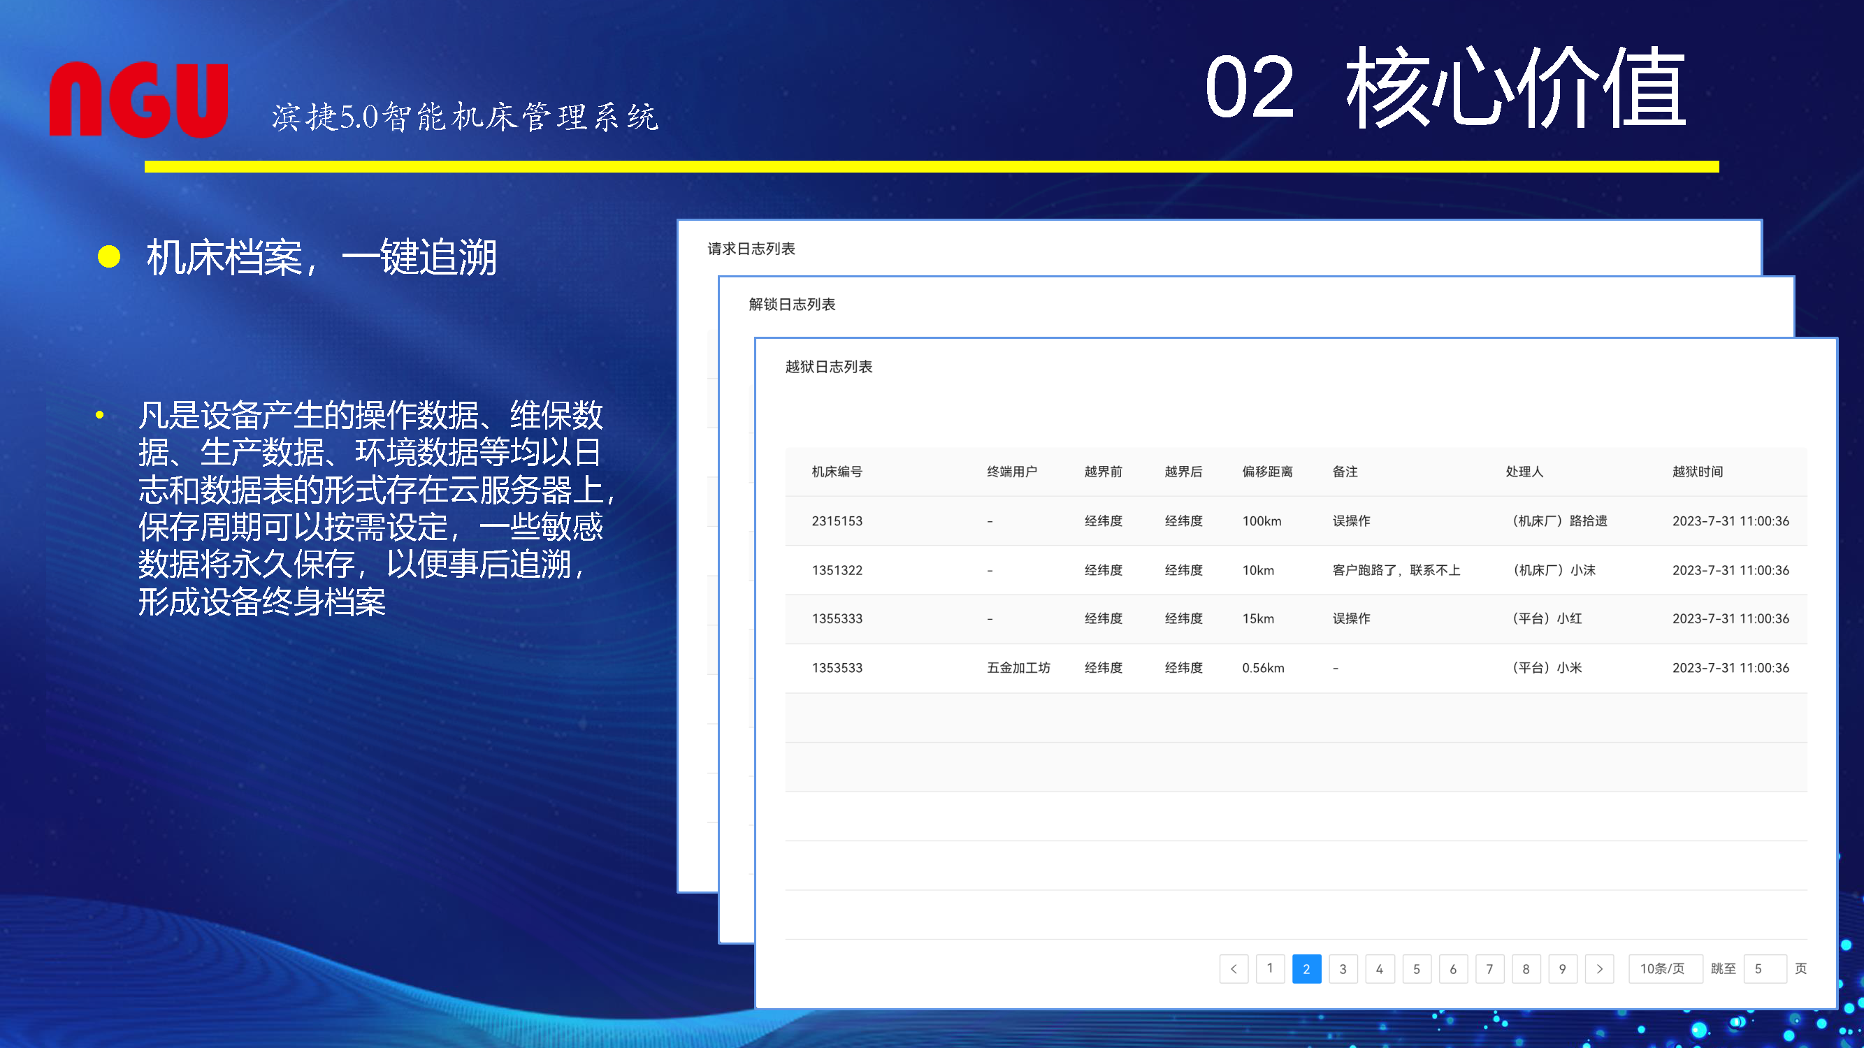Click 误操作 remark in row 1355333

pyautogui.click(x=1352, y=618)
